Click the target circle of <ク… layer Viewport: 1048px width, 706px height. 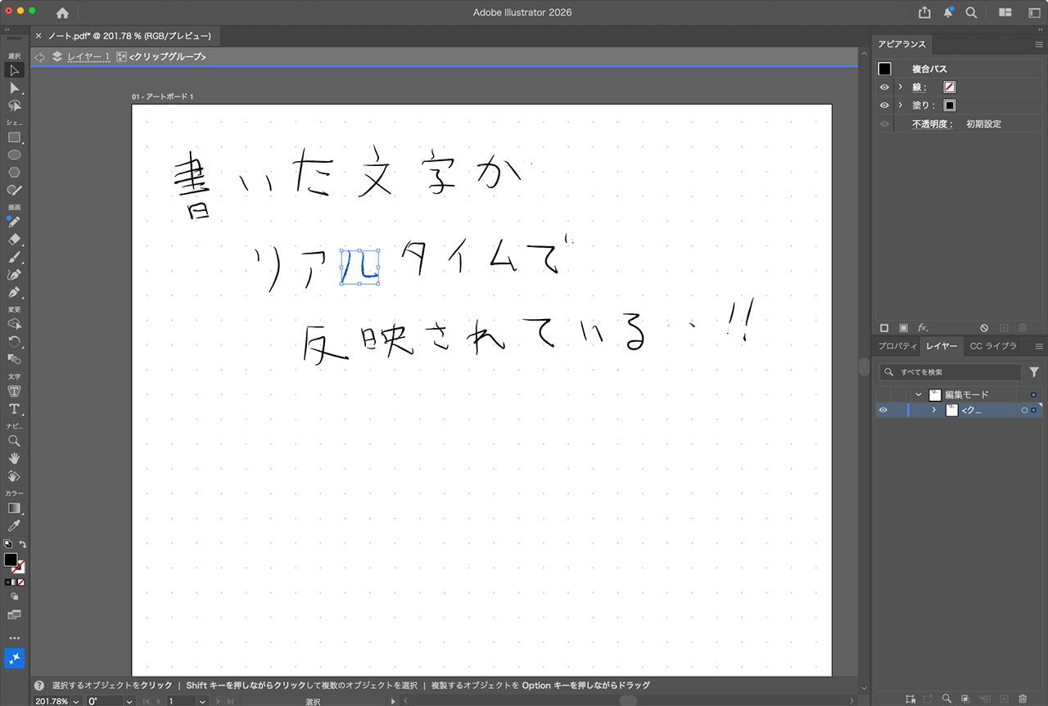[1024, 411]
